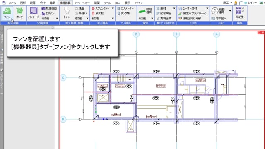
Task: Select the 支持金物 support hardware tool
Action: (x=164, y=18)
